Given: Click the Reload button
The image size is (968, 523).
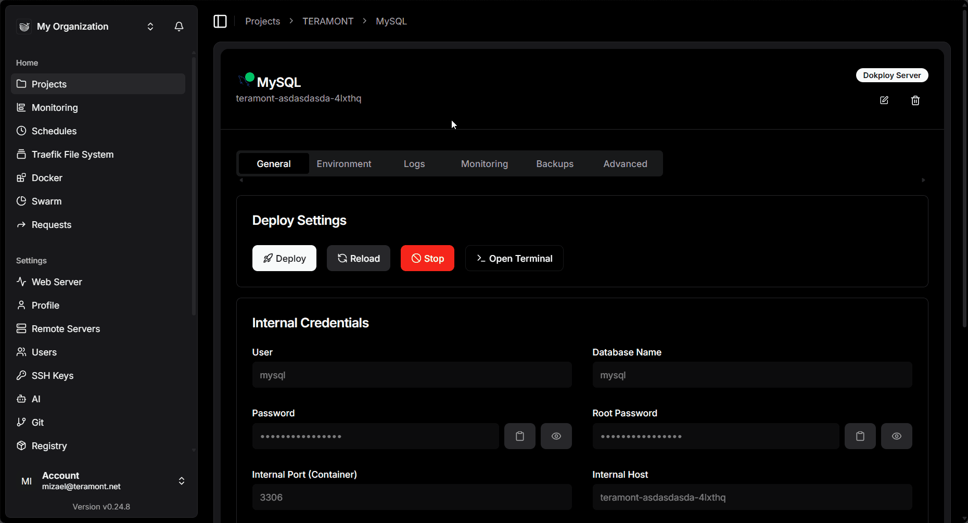Looking at the screenshot, I should pos(359,258).
